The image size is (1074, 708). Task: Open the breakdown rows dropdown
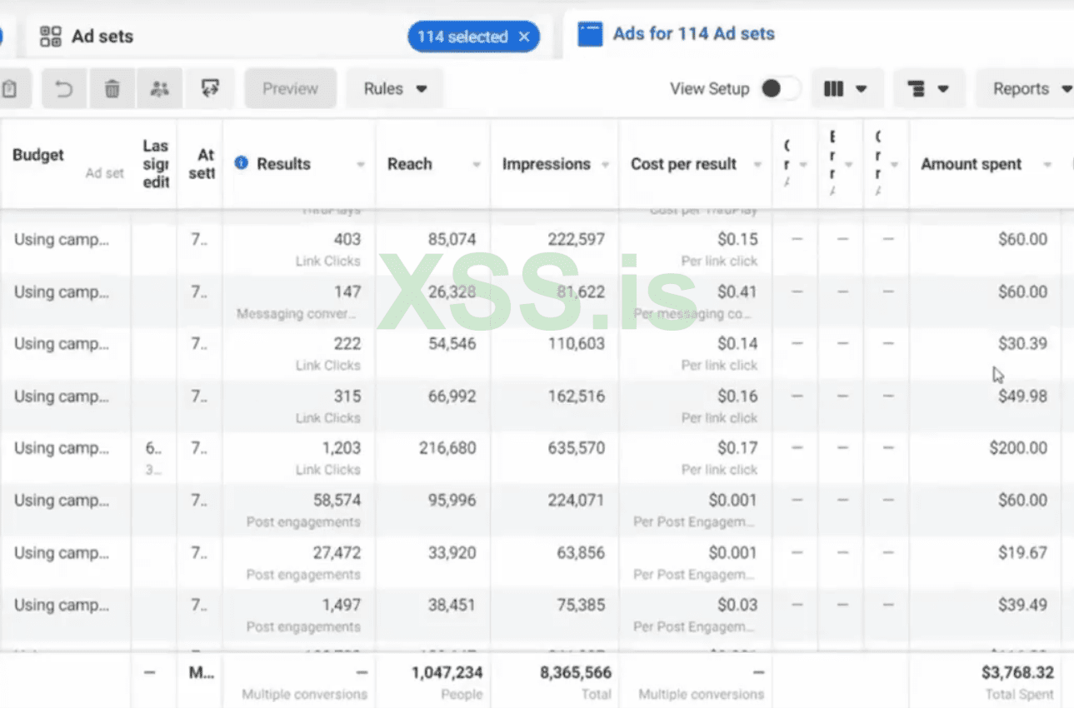click(929, 89)
